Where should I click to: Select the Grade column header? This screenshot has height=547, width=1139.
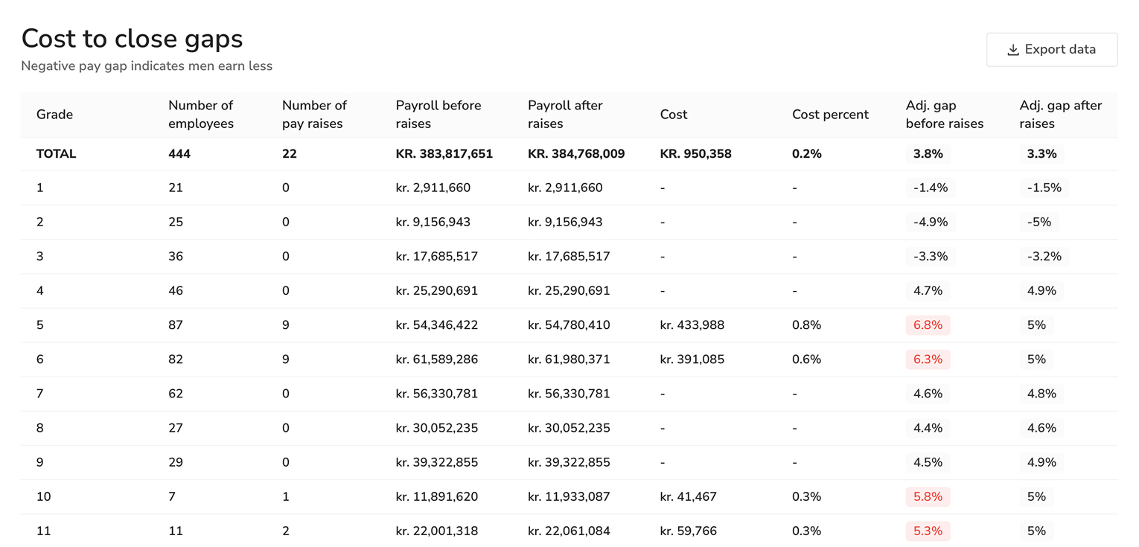[54, 115]
